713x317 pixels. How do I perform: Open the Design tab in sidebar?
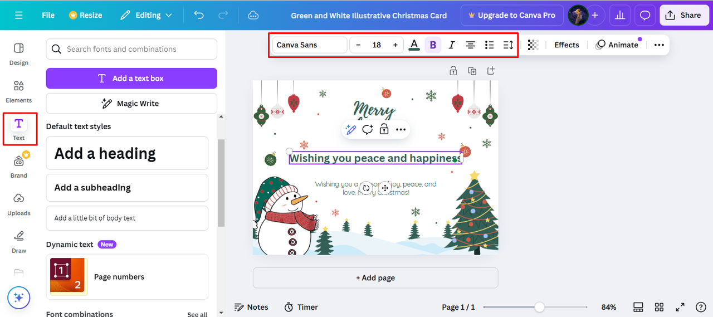(19, 54)
